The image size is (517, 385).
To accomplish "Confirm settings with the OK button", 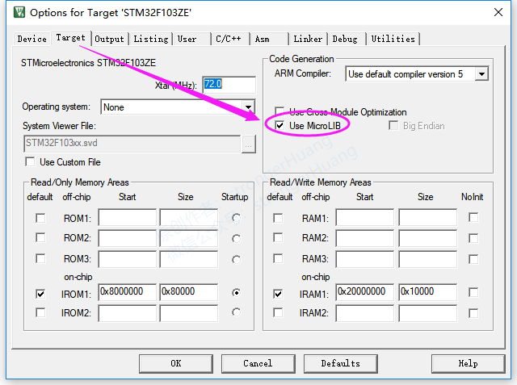I will pos(176,363).
